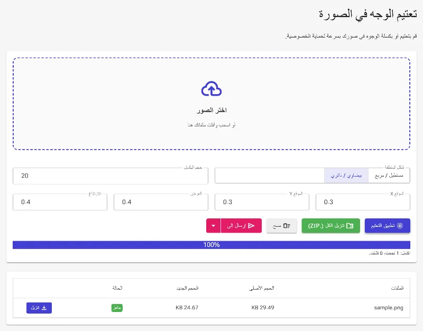This screenshot has width=423, height=331.
Task: Click the grey clear (مسح) button
Action: click(x=281, y=226)
